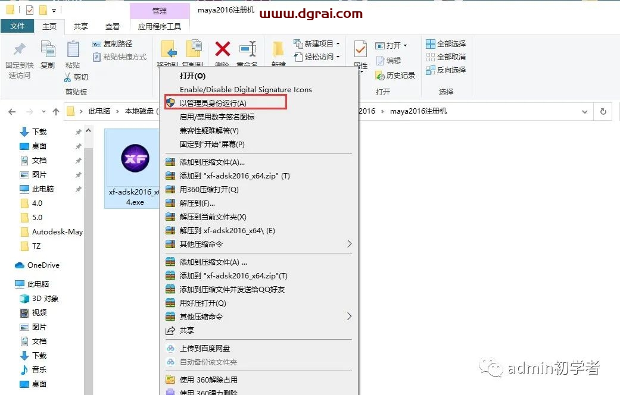620x395 pixels.
Task: Open the TZ folder in sidebar
Action: click(30, 246)
